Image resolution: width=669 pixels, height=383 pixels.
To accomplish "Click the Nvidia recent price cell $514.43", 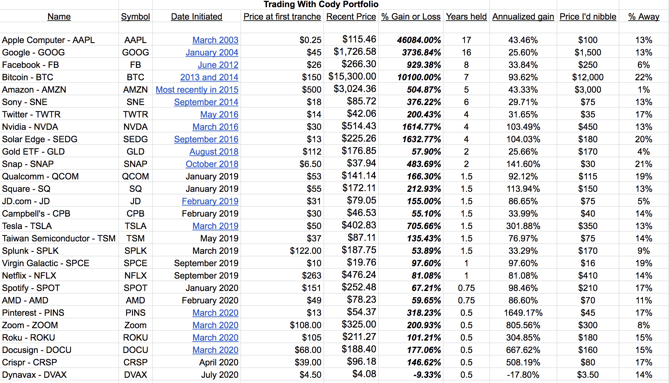I will click(359, 126).
